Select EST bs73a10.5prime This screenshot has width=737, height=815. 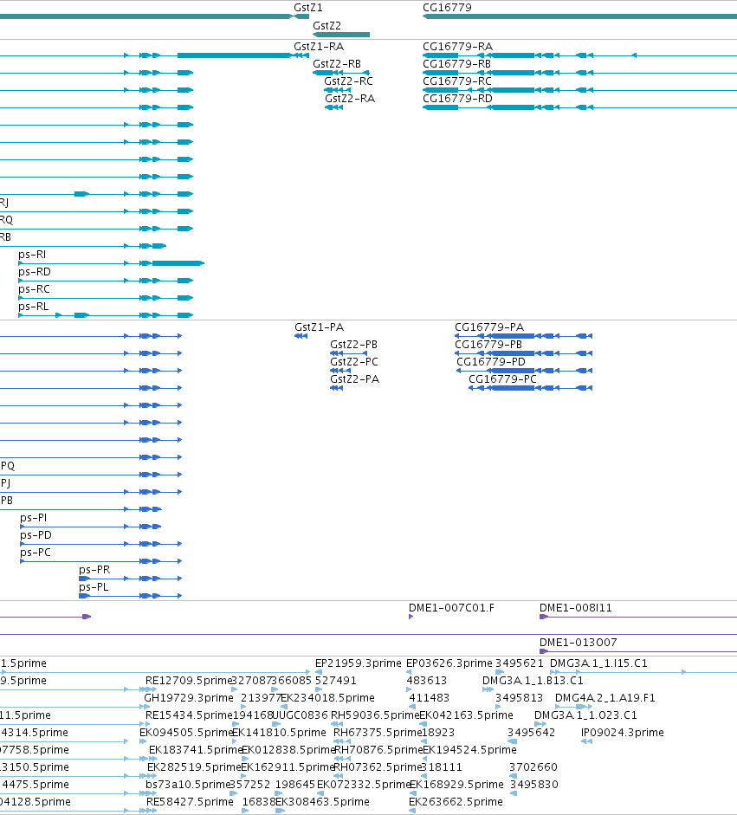point(188,785)
